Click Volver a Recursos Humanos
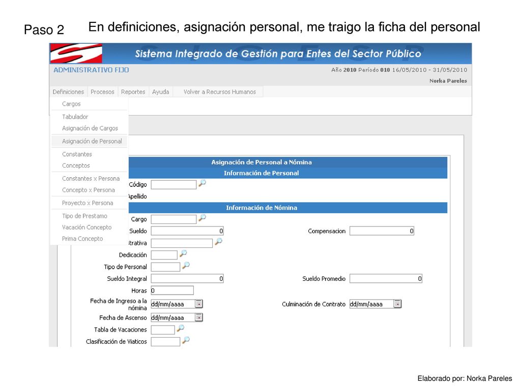 tap(220, 92)
